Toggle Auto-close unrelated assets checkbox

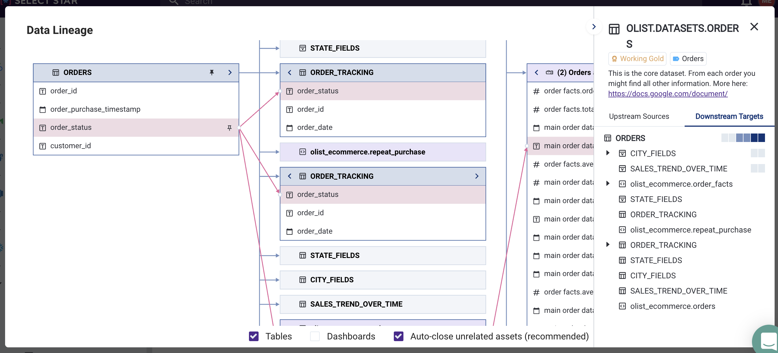click(399, 336)
